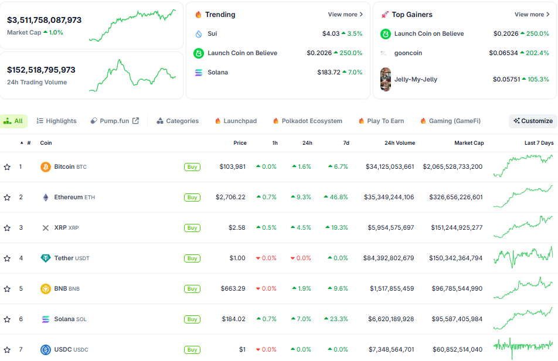Open Ethereum's last 7 days sparkline
558x361 pixels.
(x=523, y=196)
